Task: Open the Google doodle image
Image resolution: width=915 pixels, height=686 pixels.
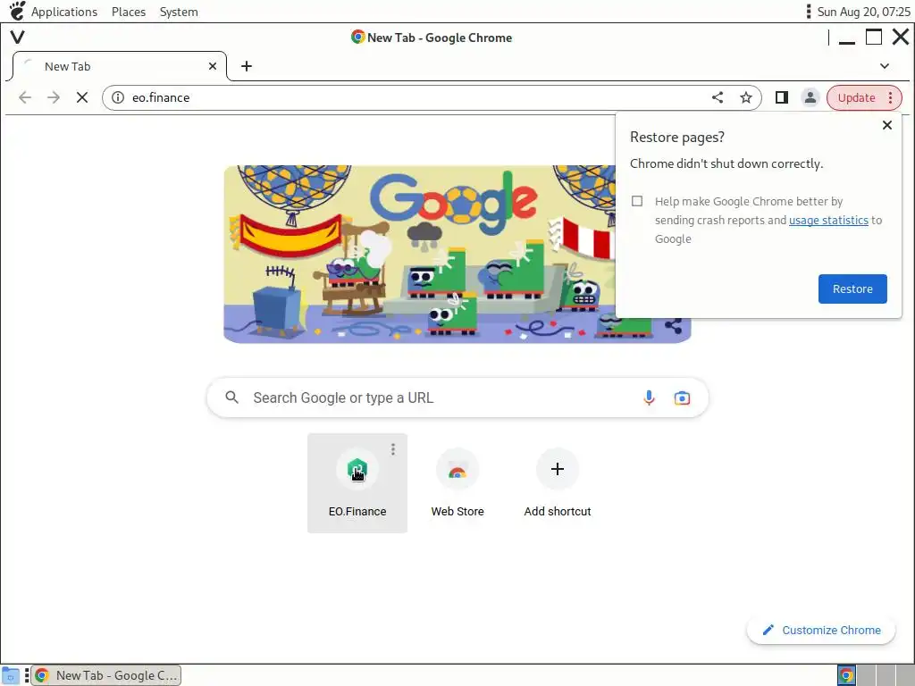Action: tap(457, 255)
